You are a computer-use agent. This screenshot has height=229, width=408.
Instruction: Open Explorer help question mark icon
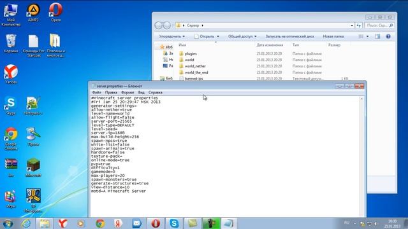tap(388, 36)
